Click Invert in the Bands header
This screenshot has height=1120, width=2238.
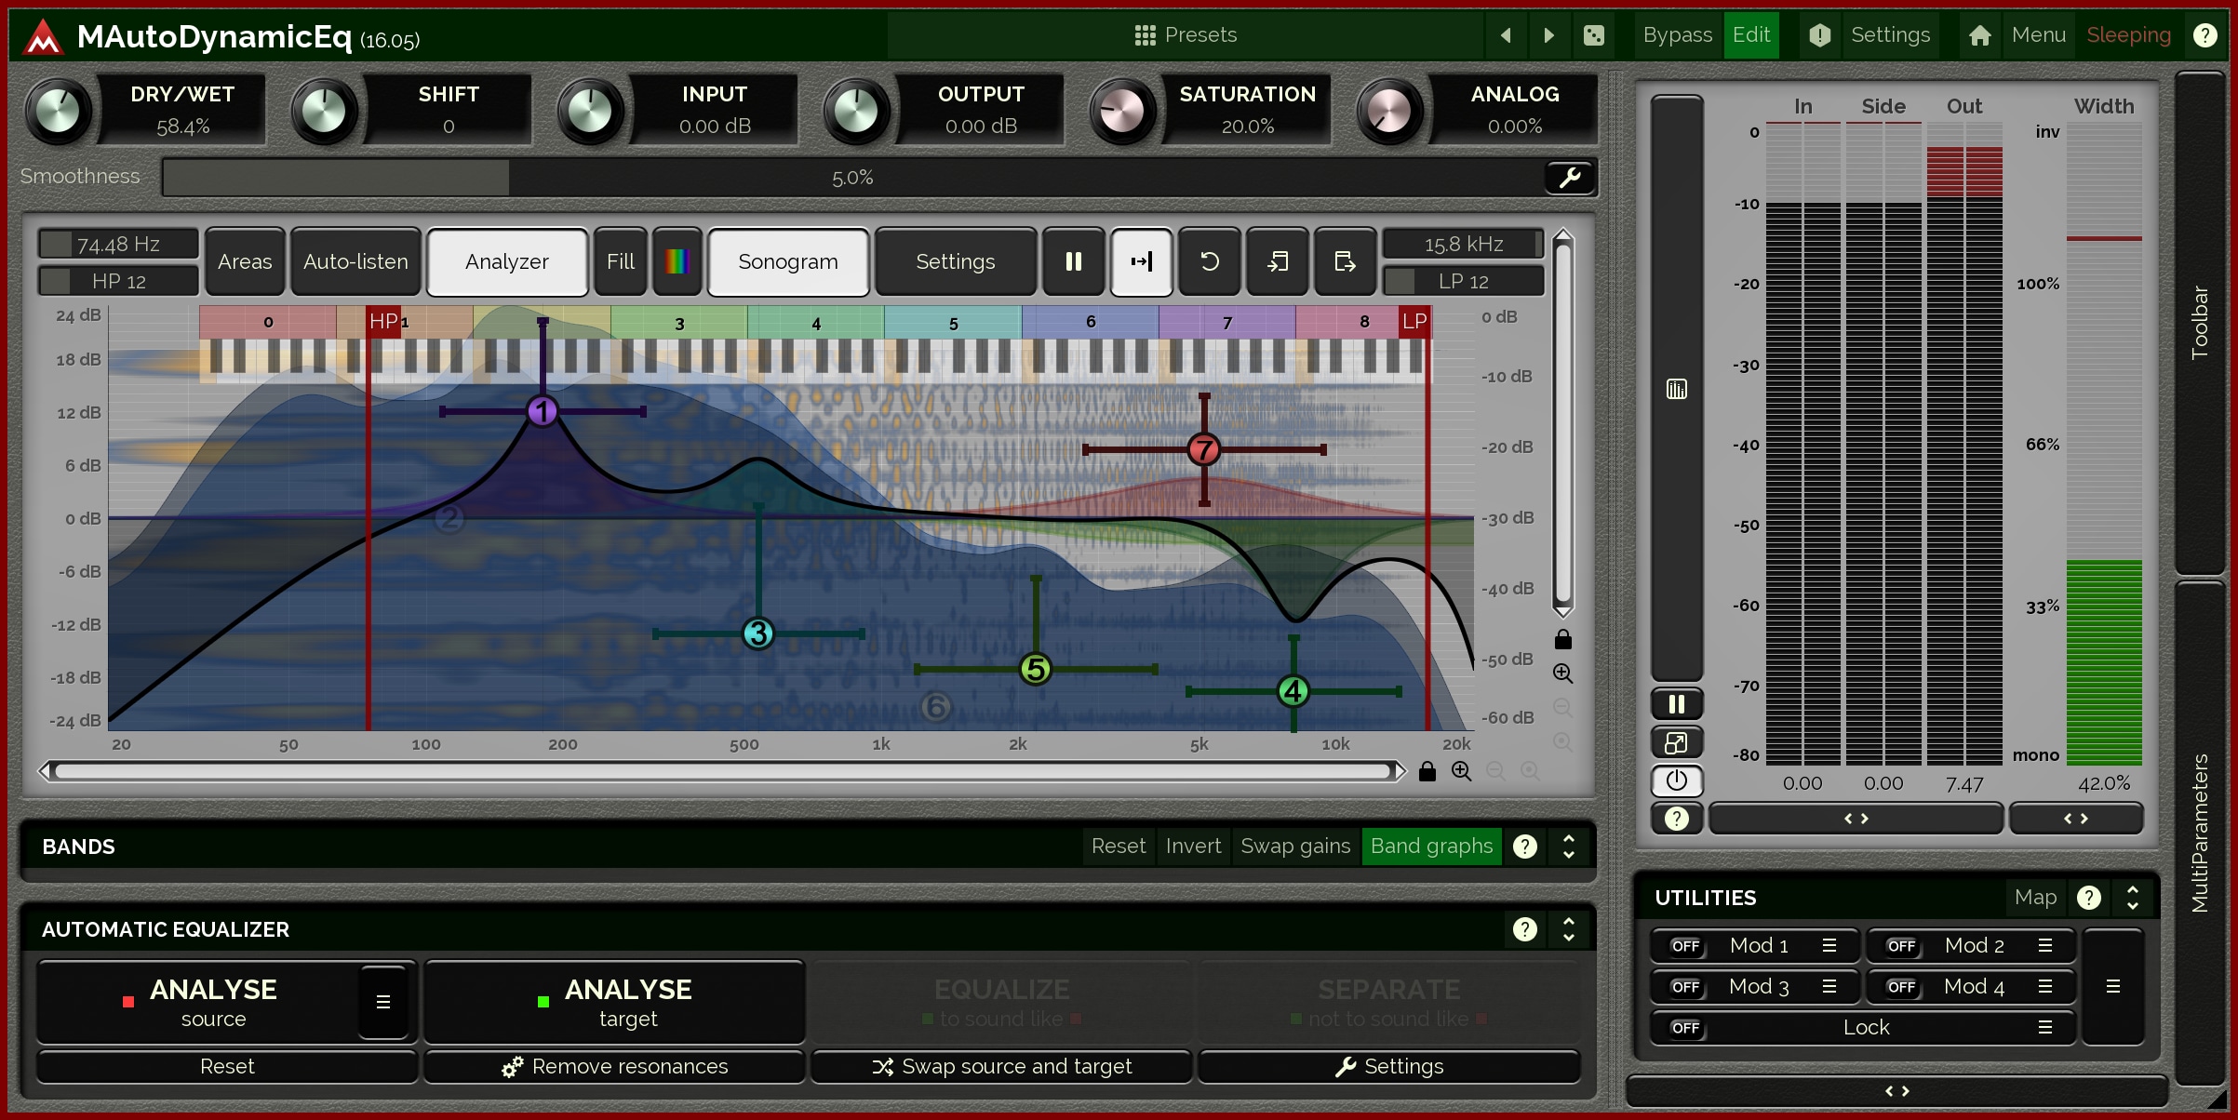tap(1193, 847)
